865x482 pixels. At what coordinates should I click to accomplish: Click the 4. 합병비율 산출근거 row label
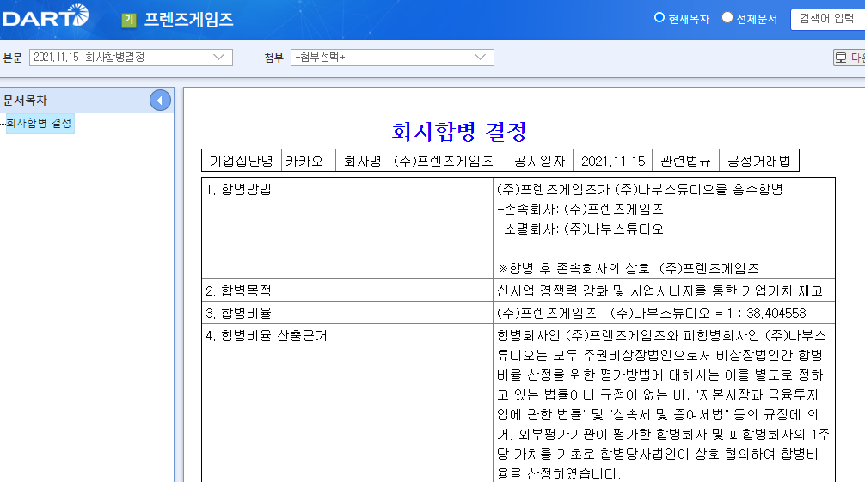[x=267, y=336]
